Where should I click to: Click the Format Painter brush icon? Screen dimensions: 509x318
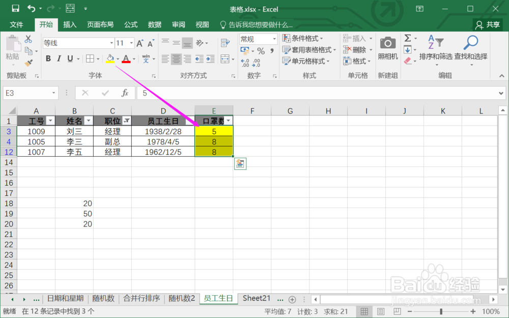click(29, 63)
